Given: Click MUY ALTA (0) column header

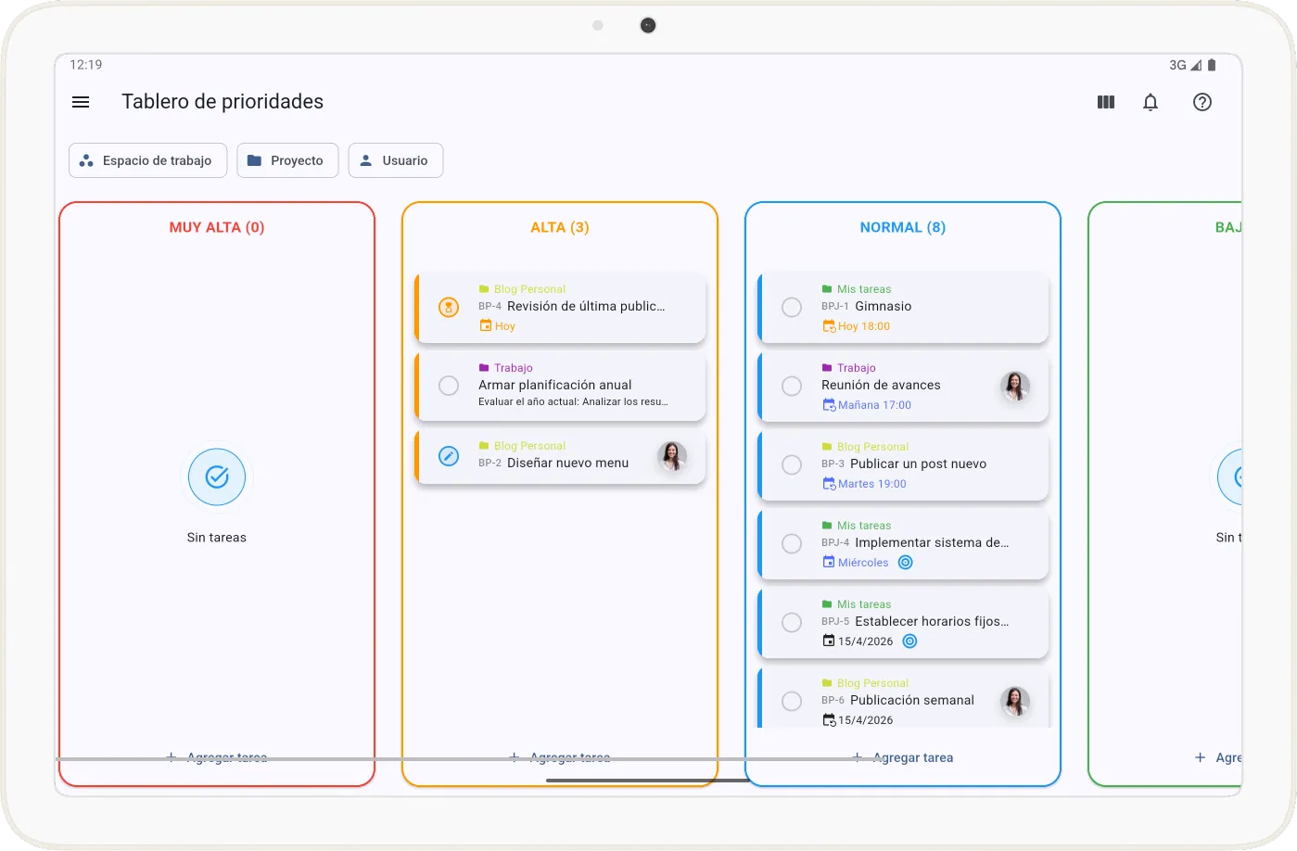Looking at the screenshot, I should [217, 227].
